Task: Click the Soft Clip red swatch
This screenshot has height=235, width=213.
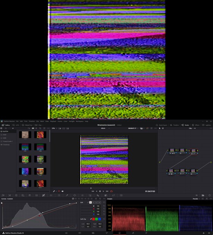Action: pyautogui.click(x=94, y=219)
